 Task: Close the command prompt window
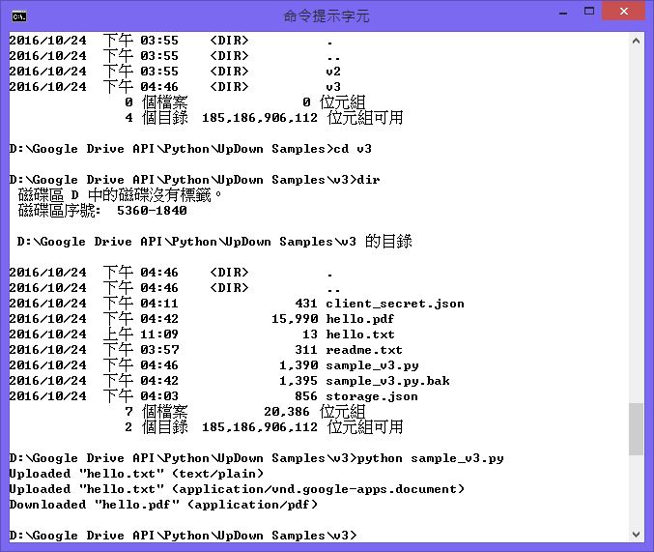point(623,11)
